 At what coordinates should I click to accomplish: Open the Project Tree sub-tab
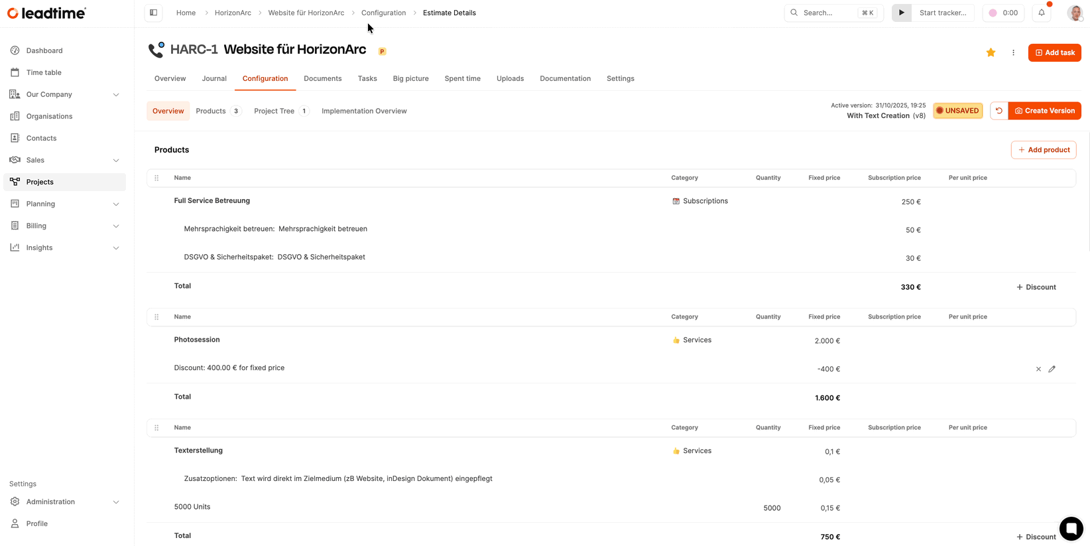(274, 111)
